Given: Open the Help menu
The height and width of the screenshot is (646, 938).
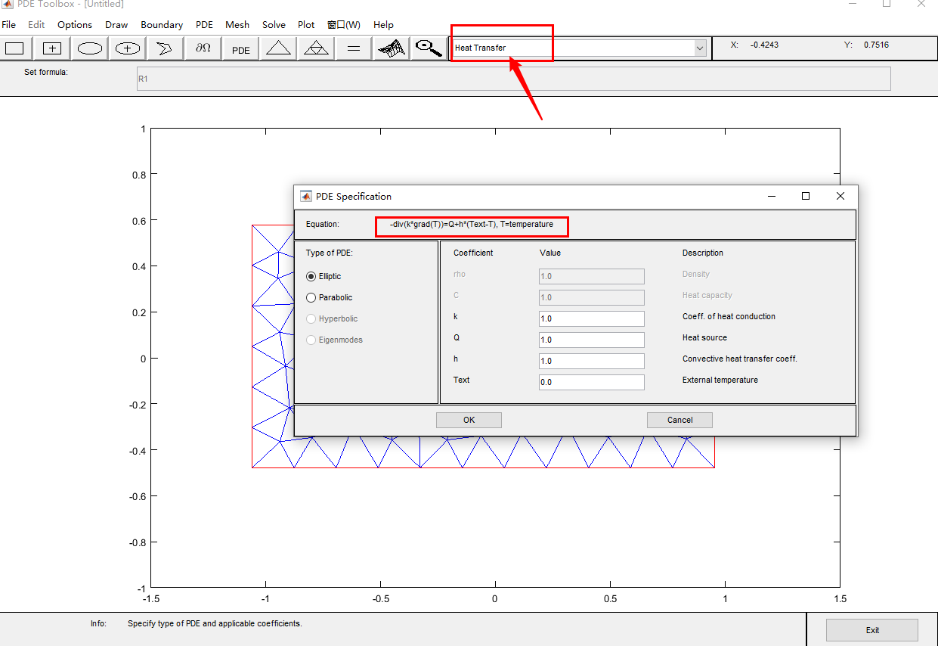Looking at the screenshot, I should pos(383,25).
